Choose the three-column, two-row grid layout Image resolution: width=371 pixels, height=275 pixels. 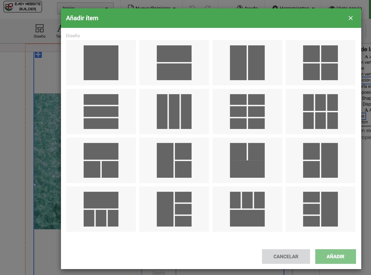click(320, 112)
